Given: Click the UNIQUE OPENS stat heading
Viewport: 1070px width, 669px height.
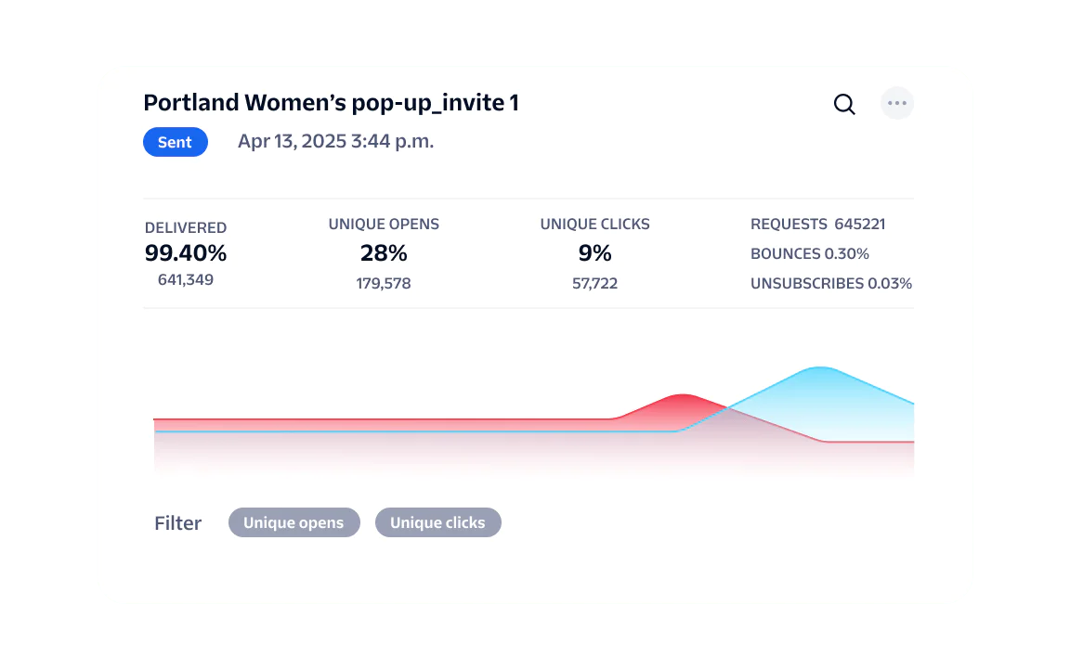Looking at the screenshot, I should click(384, 224).
